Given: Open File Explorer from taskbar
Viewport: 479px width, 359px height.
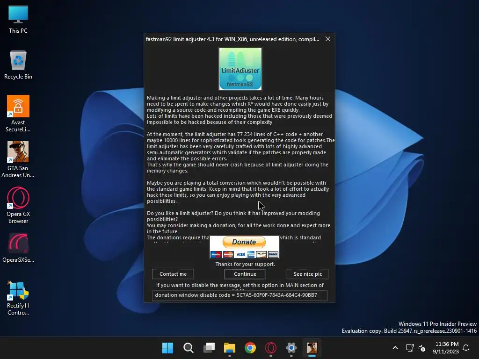Looking at the screenshot, I should point(229,348).
